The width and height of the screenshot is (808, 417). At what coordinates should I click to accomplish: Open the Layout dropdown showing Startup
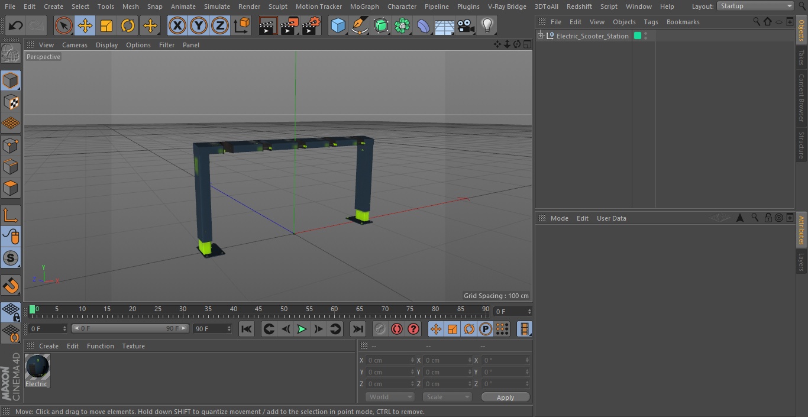click(755, 6)
